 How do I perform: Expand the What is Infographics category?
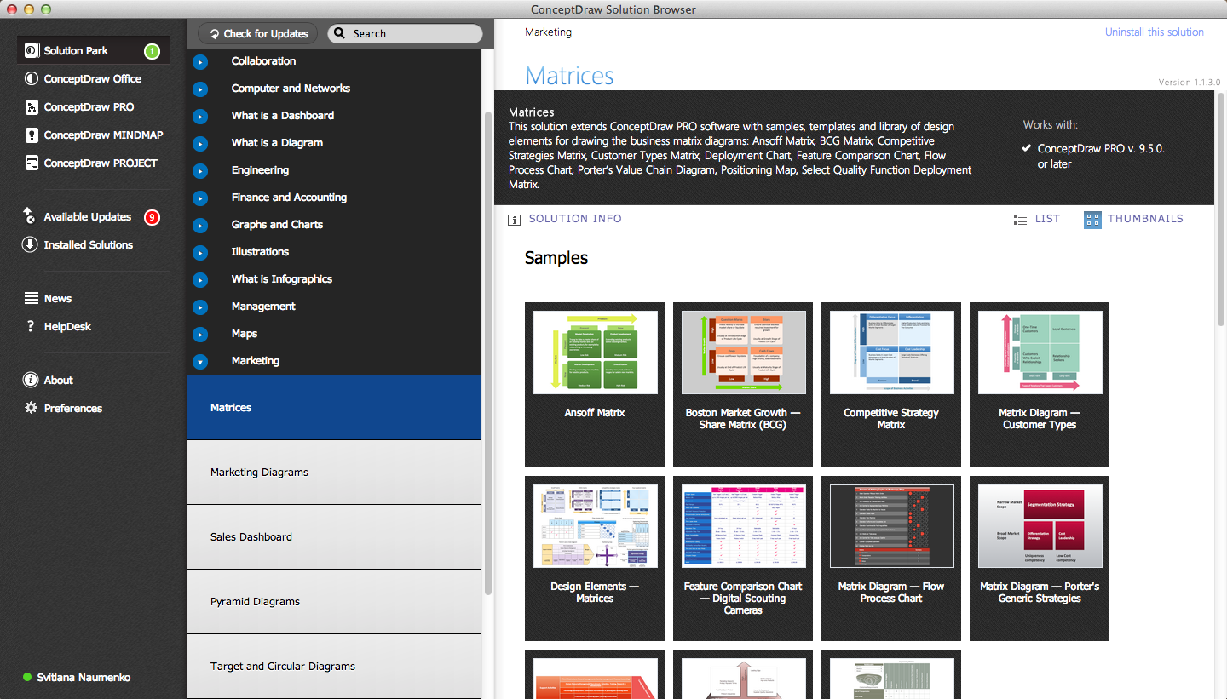[x=200, y=280]
